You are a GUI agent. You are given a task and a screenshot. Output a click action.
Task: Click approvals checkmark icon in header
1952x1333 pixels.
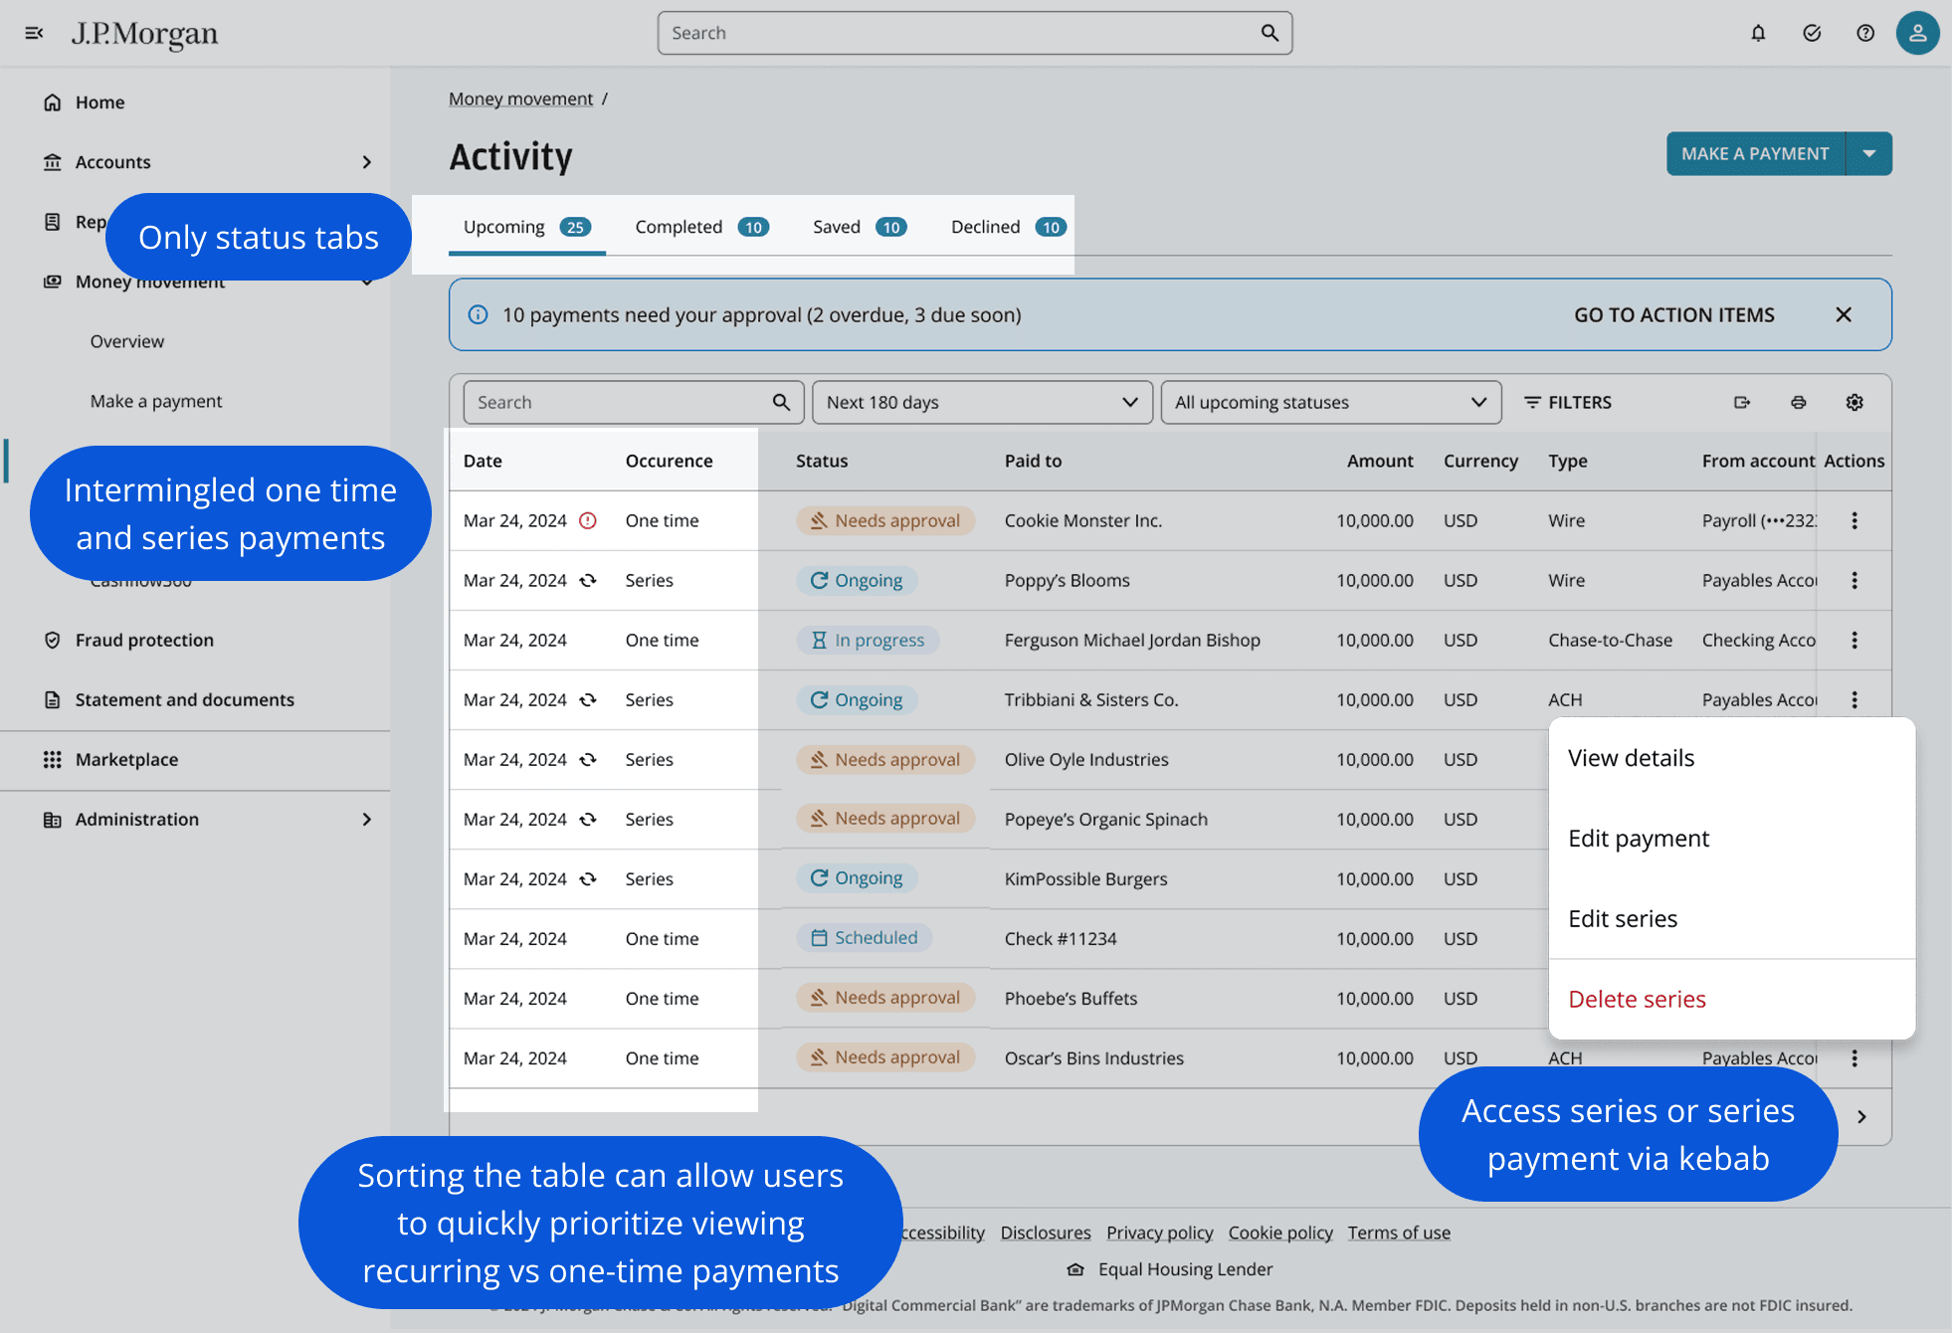coord(1812,33)
